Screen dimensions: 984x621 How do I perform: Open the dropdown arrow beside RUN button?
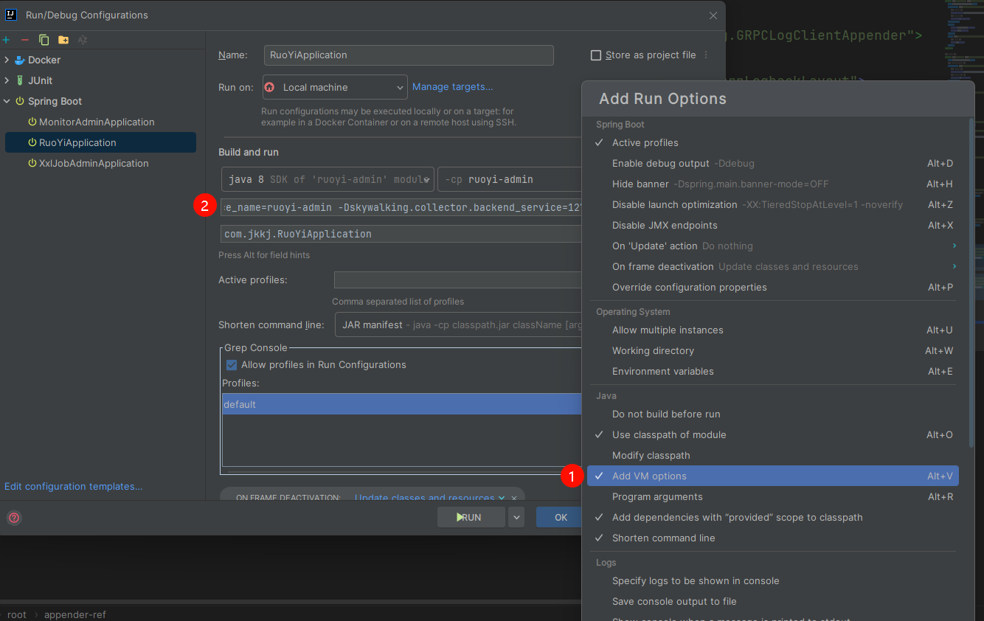click(516, 518)
